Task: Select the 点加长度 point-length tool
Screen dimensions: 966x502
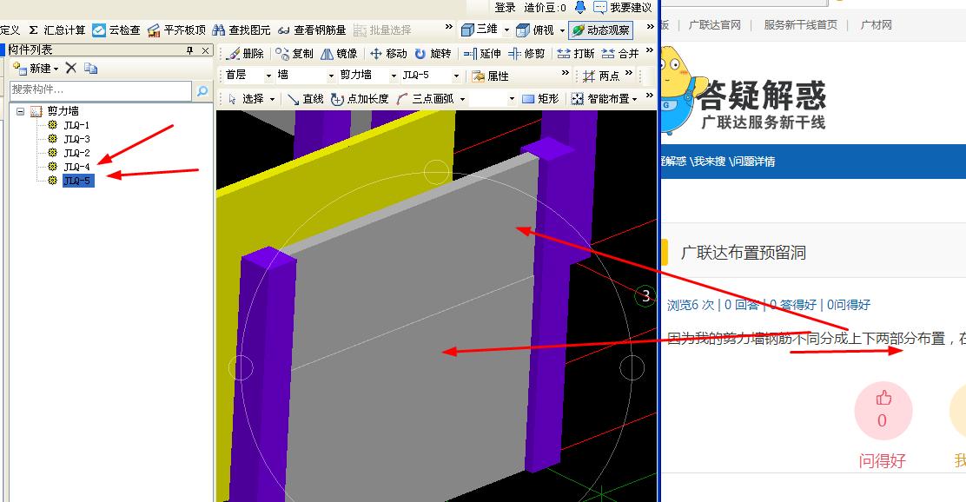Action: (x=360, y=98)
